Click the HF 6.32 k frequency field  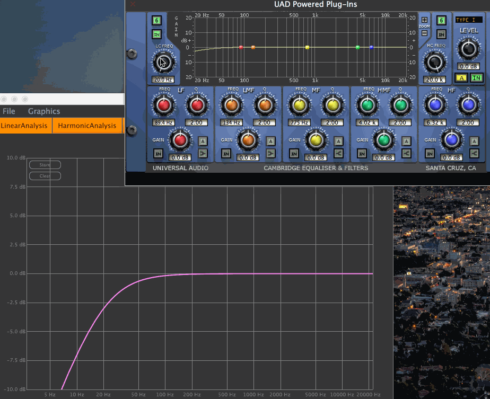435,122
